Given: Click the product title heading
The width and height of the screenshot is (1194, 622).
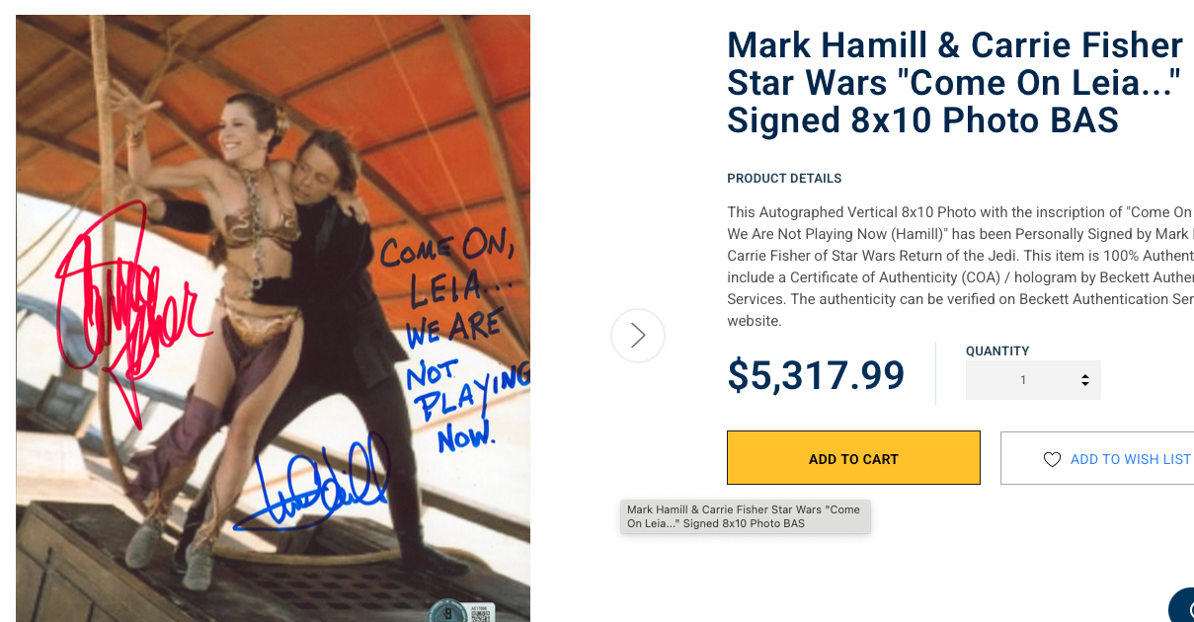Looking at the screenshot, I should pyautogui.click(x=955, y=83).
